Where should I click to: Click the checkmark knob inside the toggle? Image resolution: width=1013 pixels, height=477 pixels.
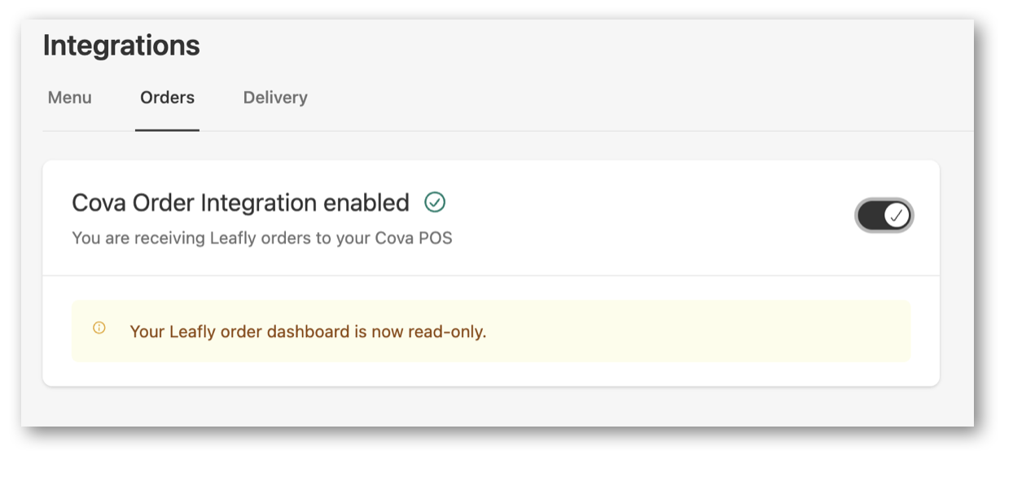(897, 216)
